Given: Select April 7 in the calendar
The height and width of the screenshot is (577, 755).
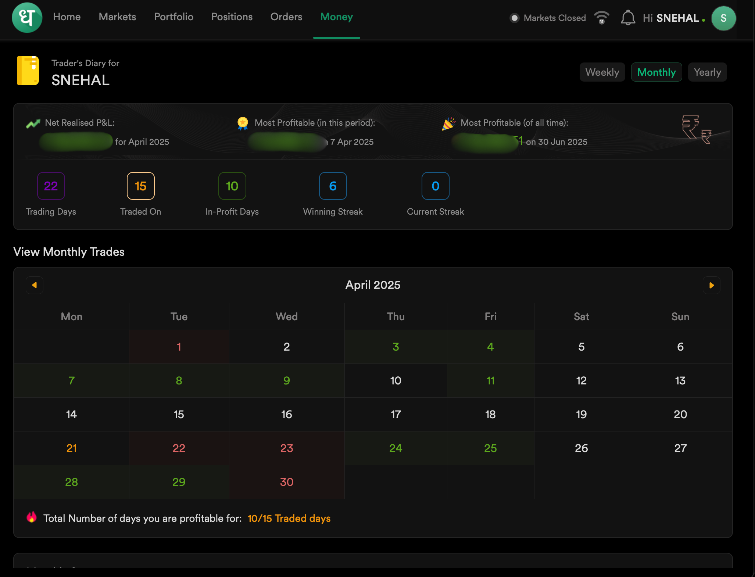Looking at the screenshot, I should point(71,380).
